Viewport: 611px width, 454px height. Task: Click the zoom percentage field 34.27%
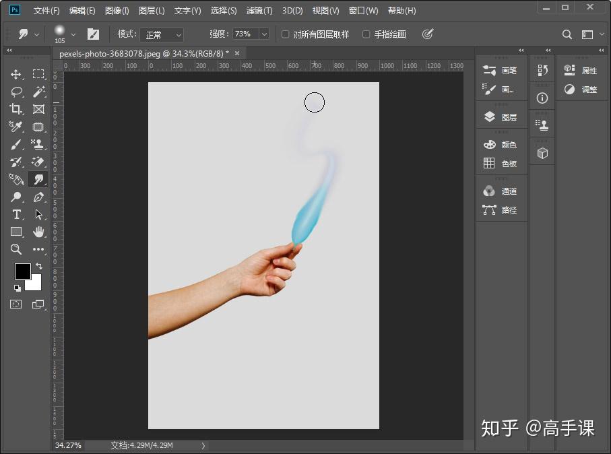click(68, 445)
